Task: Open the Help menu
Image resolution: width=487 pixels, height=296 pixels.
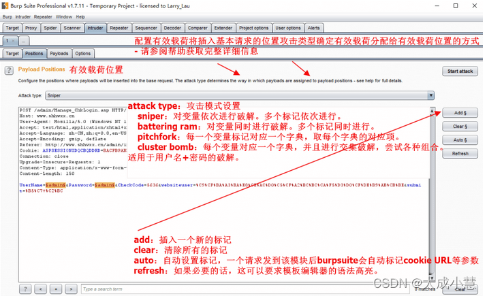Action: click(x=80, y=17)
